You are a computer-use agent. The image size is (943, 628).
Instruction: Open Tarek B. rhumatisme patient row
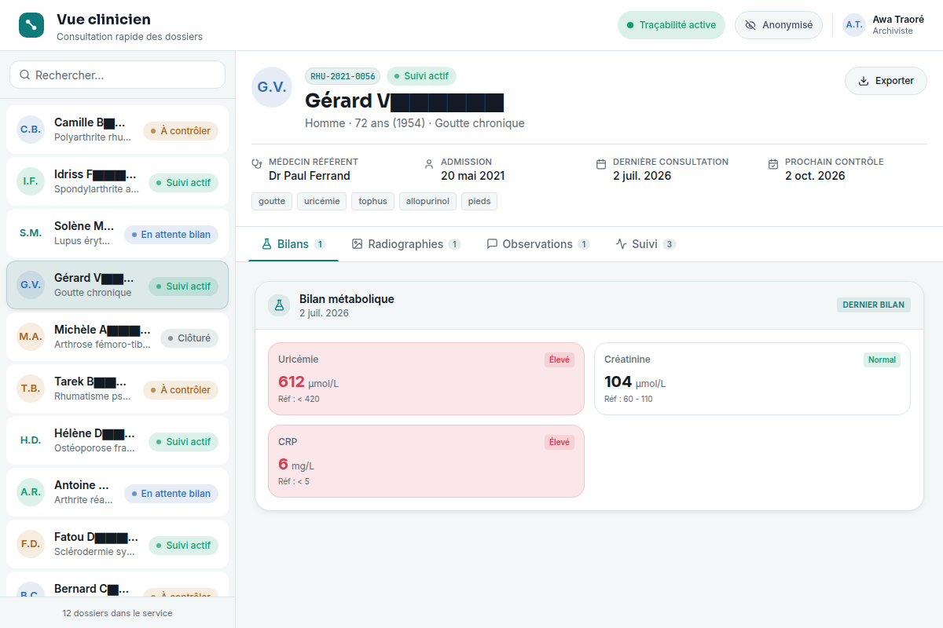pos(118,389)
